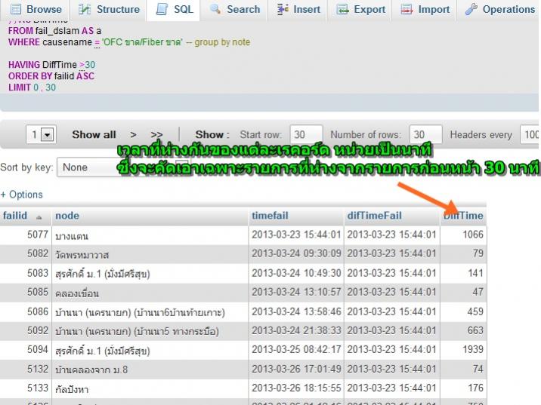This screenshot has width=541, height=405.
Task: Sort by node column header
Action: pyautogui.click(x=67, y=216)
